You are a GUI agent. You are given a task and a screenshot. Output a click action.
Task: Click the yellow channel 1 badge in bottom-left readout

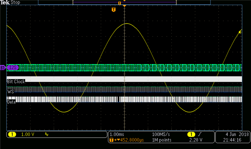[12, 135]
